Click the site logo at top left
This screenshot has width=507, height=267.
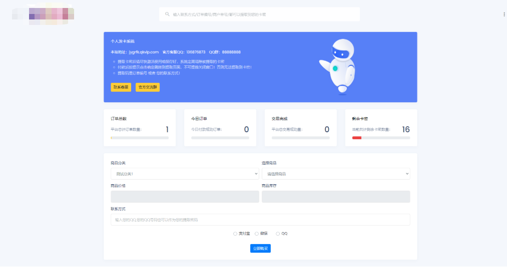pyautogui.click(x=44, y=13)
